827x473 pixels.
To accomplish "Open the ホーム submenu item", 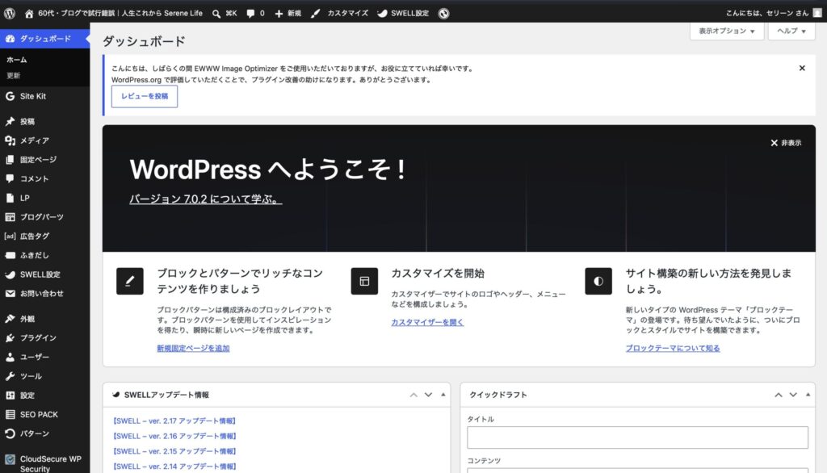I will coord(16,60).
